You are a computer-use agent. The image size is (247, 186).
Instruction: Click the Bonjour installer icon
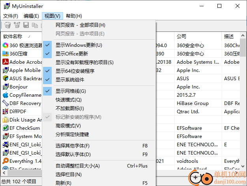point(6,87)
